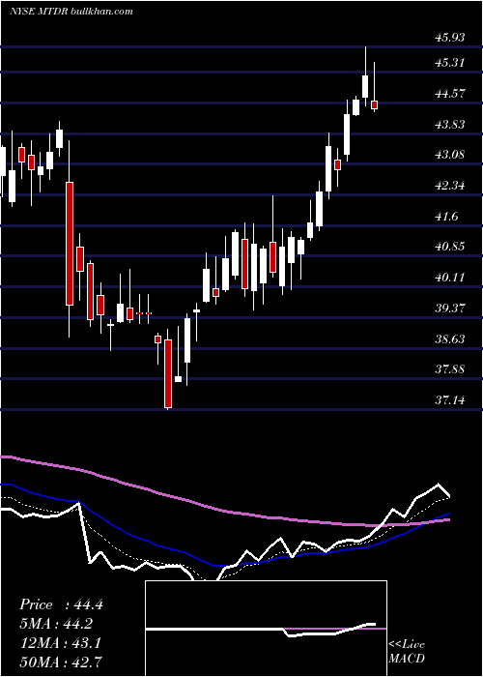
Task: Select the 39.37 price label
Action: (x=450, y=309)
